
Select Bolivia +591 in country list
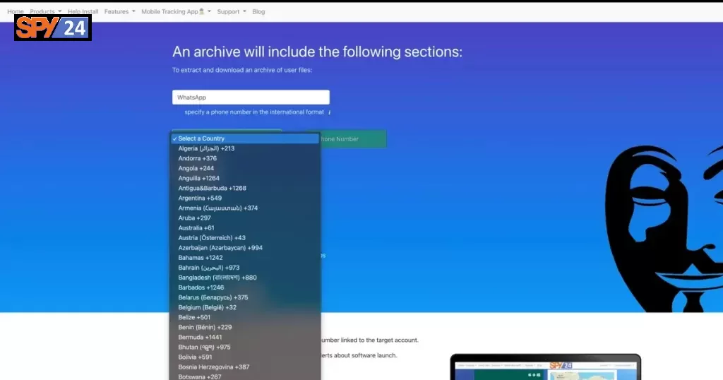pos(245,357)
